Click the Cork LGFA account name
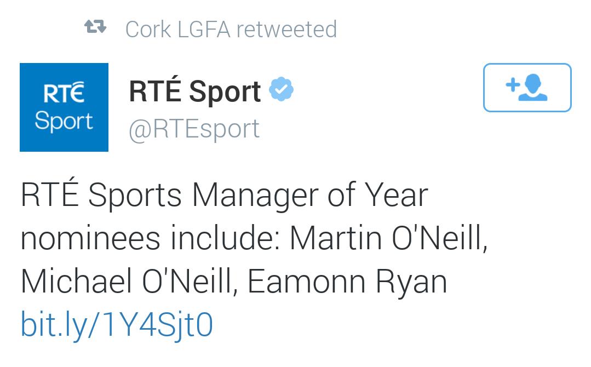The image size is (591, 367). (x=178, y=30)
